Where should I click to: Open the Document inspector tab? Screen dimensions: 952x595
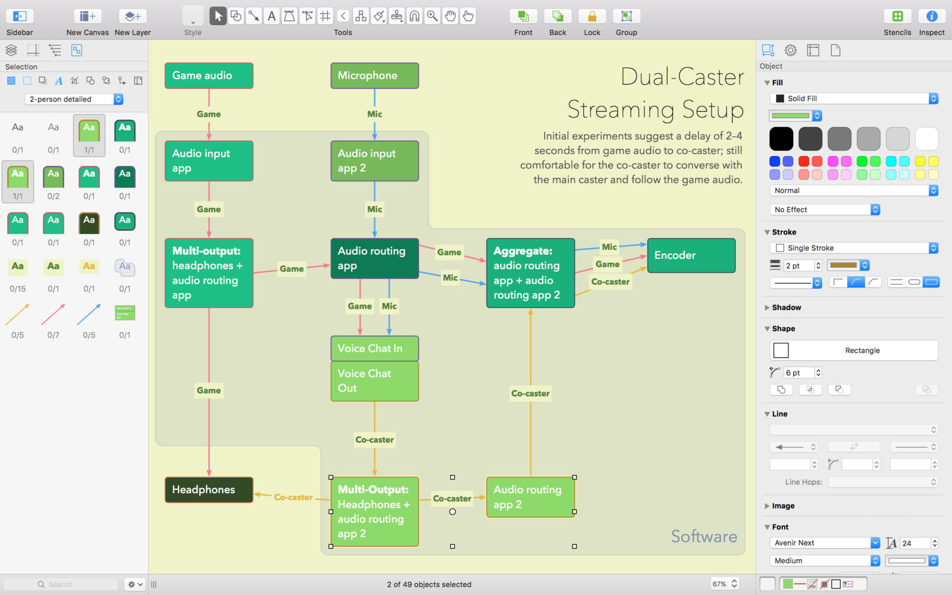[x=835, y=51]
